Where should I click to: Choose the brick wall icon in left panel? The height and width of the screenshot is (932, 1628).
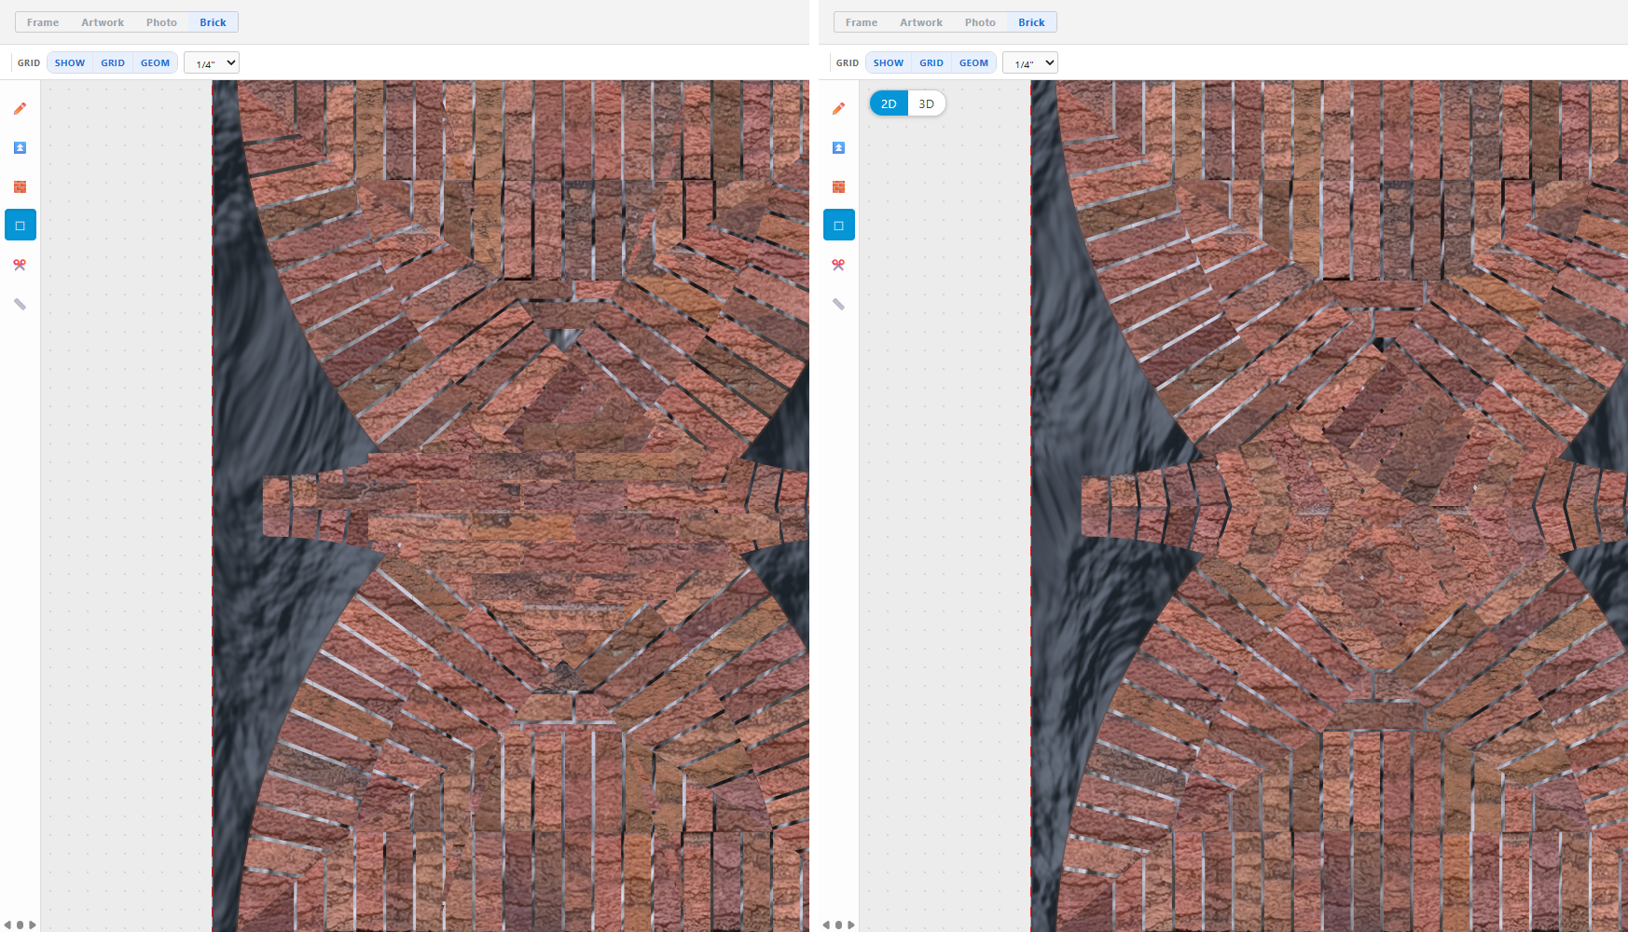[20, 186]
